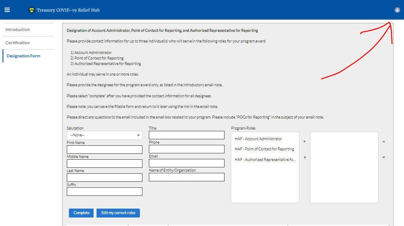
Task: Click the user profile avatar icon
Action: 397,10
